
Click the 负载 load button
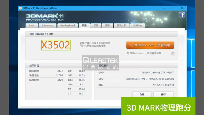click(x=142, y=94)
